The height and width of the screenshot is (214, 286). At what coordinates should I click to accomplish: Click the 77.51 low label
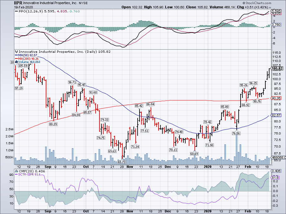[145, 131]
